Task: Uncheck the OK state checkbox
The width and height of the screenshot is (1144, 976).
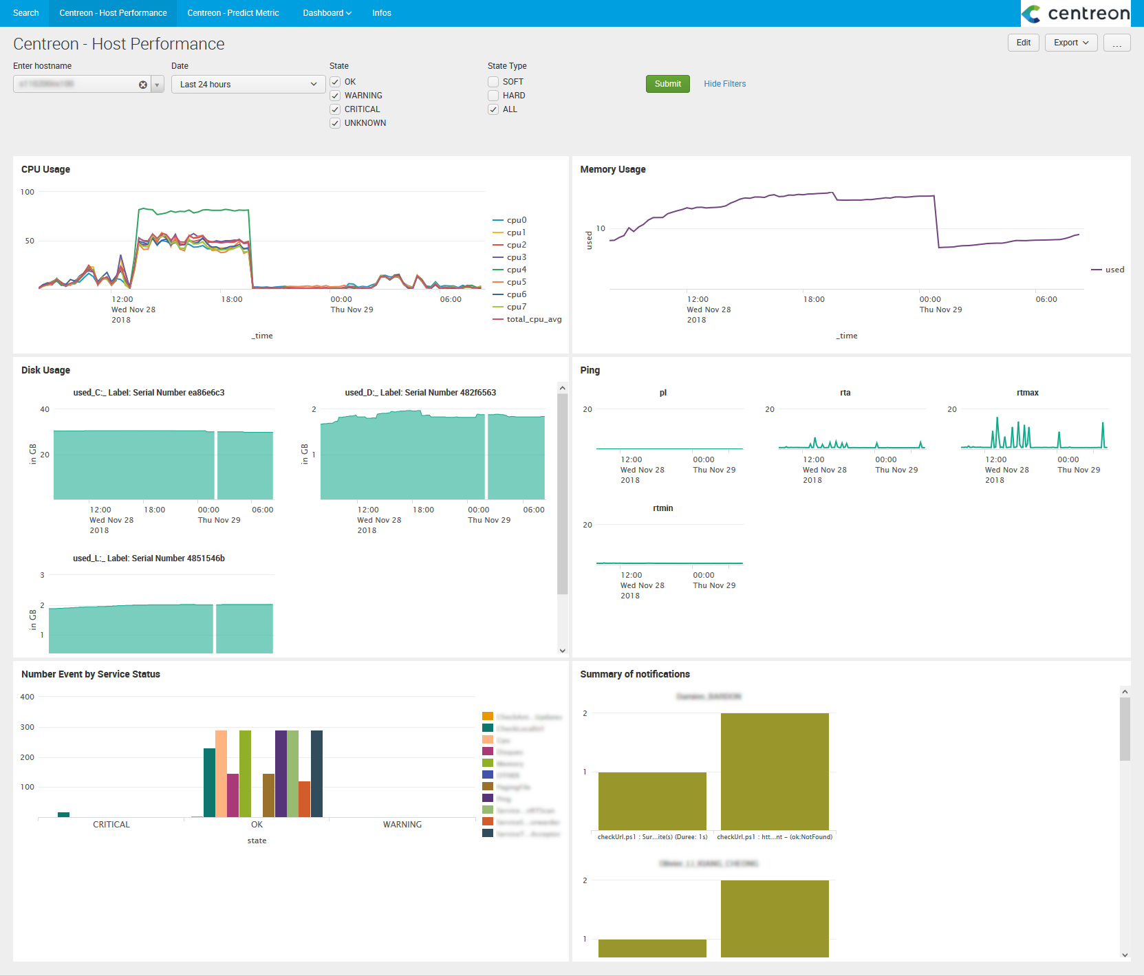Action: (335, 82)
